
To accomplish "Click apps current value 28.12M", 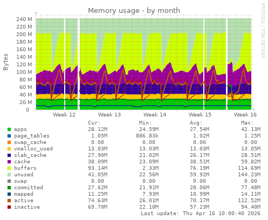I will point(98,129).
